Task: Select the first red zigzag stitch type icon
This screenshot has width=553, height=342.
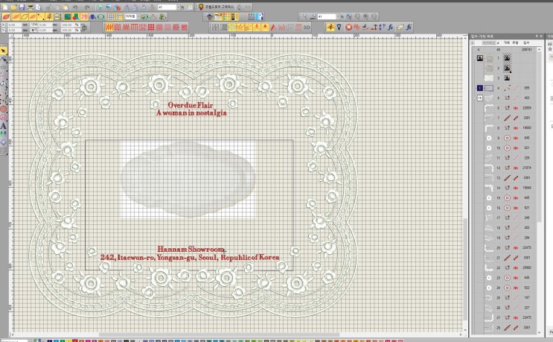Action: click(x=109, y=27)
